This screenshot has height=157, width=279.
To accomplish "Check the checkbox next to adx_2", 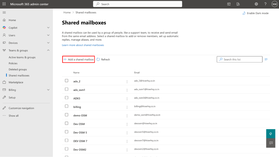I will coord(66,81).
